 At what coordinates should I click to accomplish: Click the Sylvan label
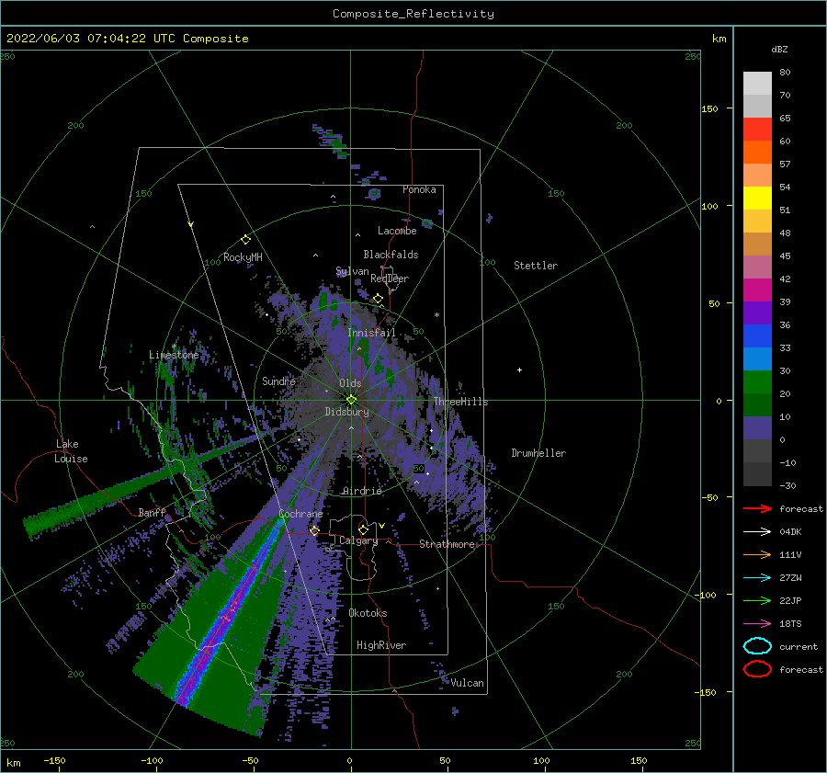click(352, 271)
